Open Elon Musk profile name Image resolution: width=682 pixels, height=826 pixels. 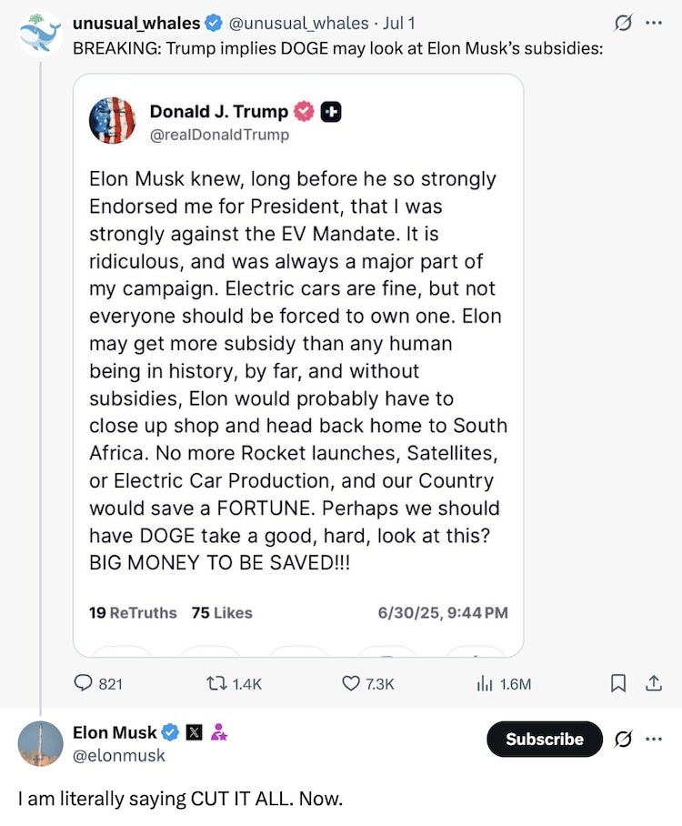114,732
